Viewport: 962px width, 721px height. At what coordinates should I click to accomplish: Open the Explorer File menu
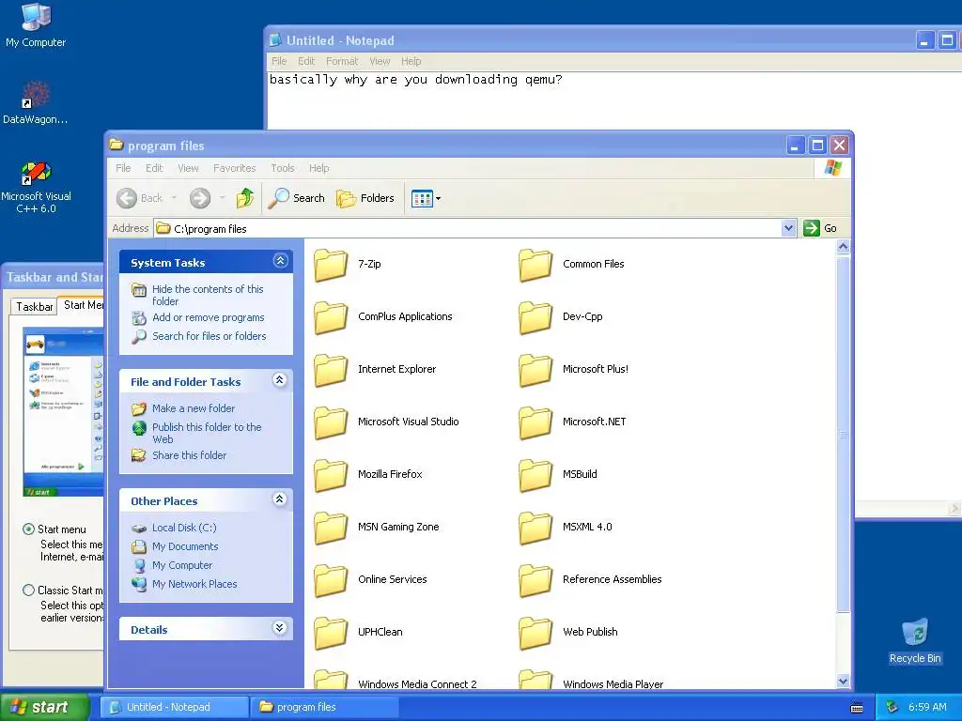tap(123, 168)
